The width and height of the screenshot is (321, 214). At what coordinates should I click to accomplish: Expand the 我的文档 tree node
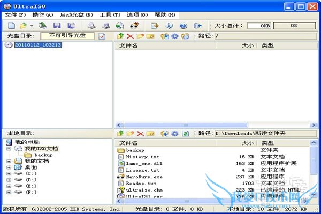[9, 162]
